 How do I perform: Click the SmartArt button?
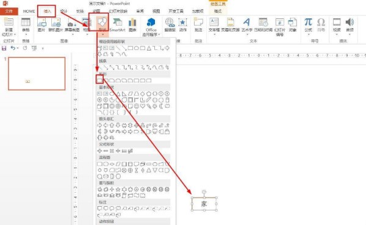117,25
